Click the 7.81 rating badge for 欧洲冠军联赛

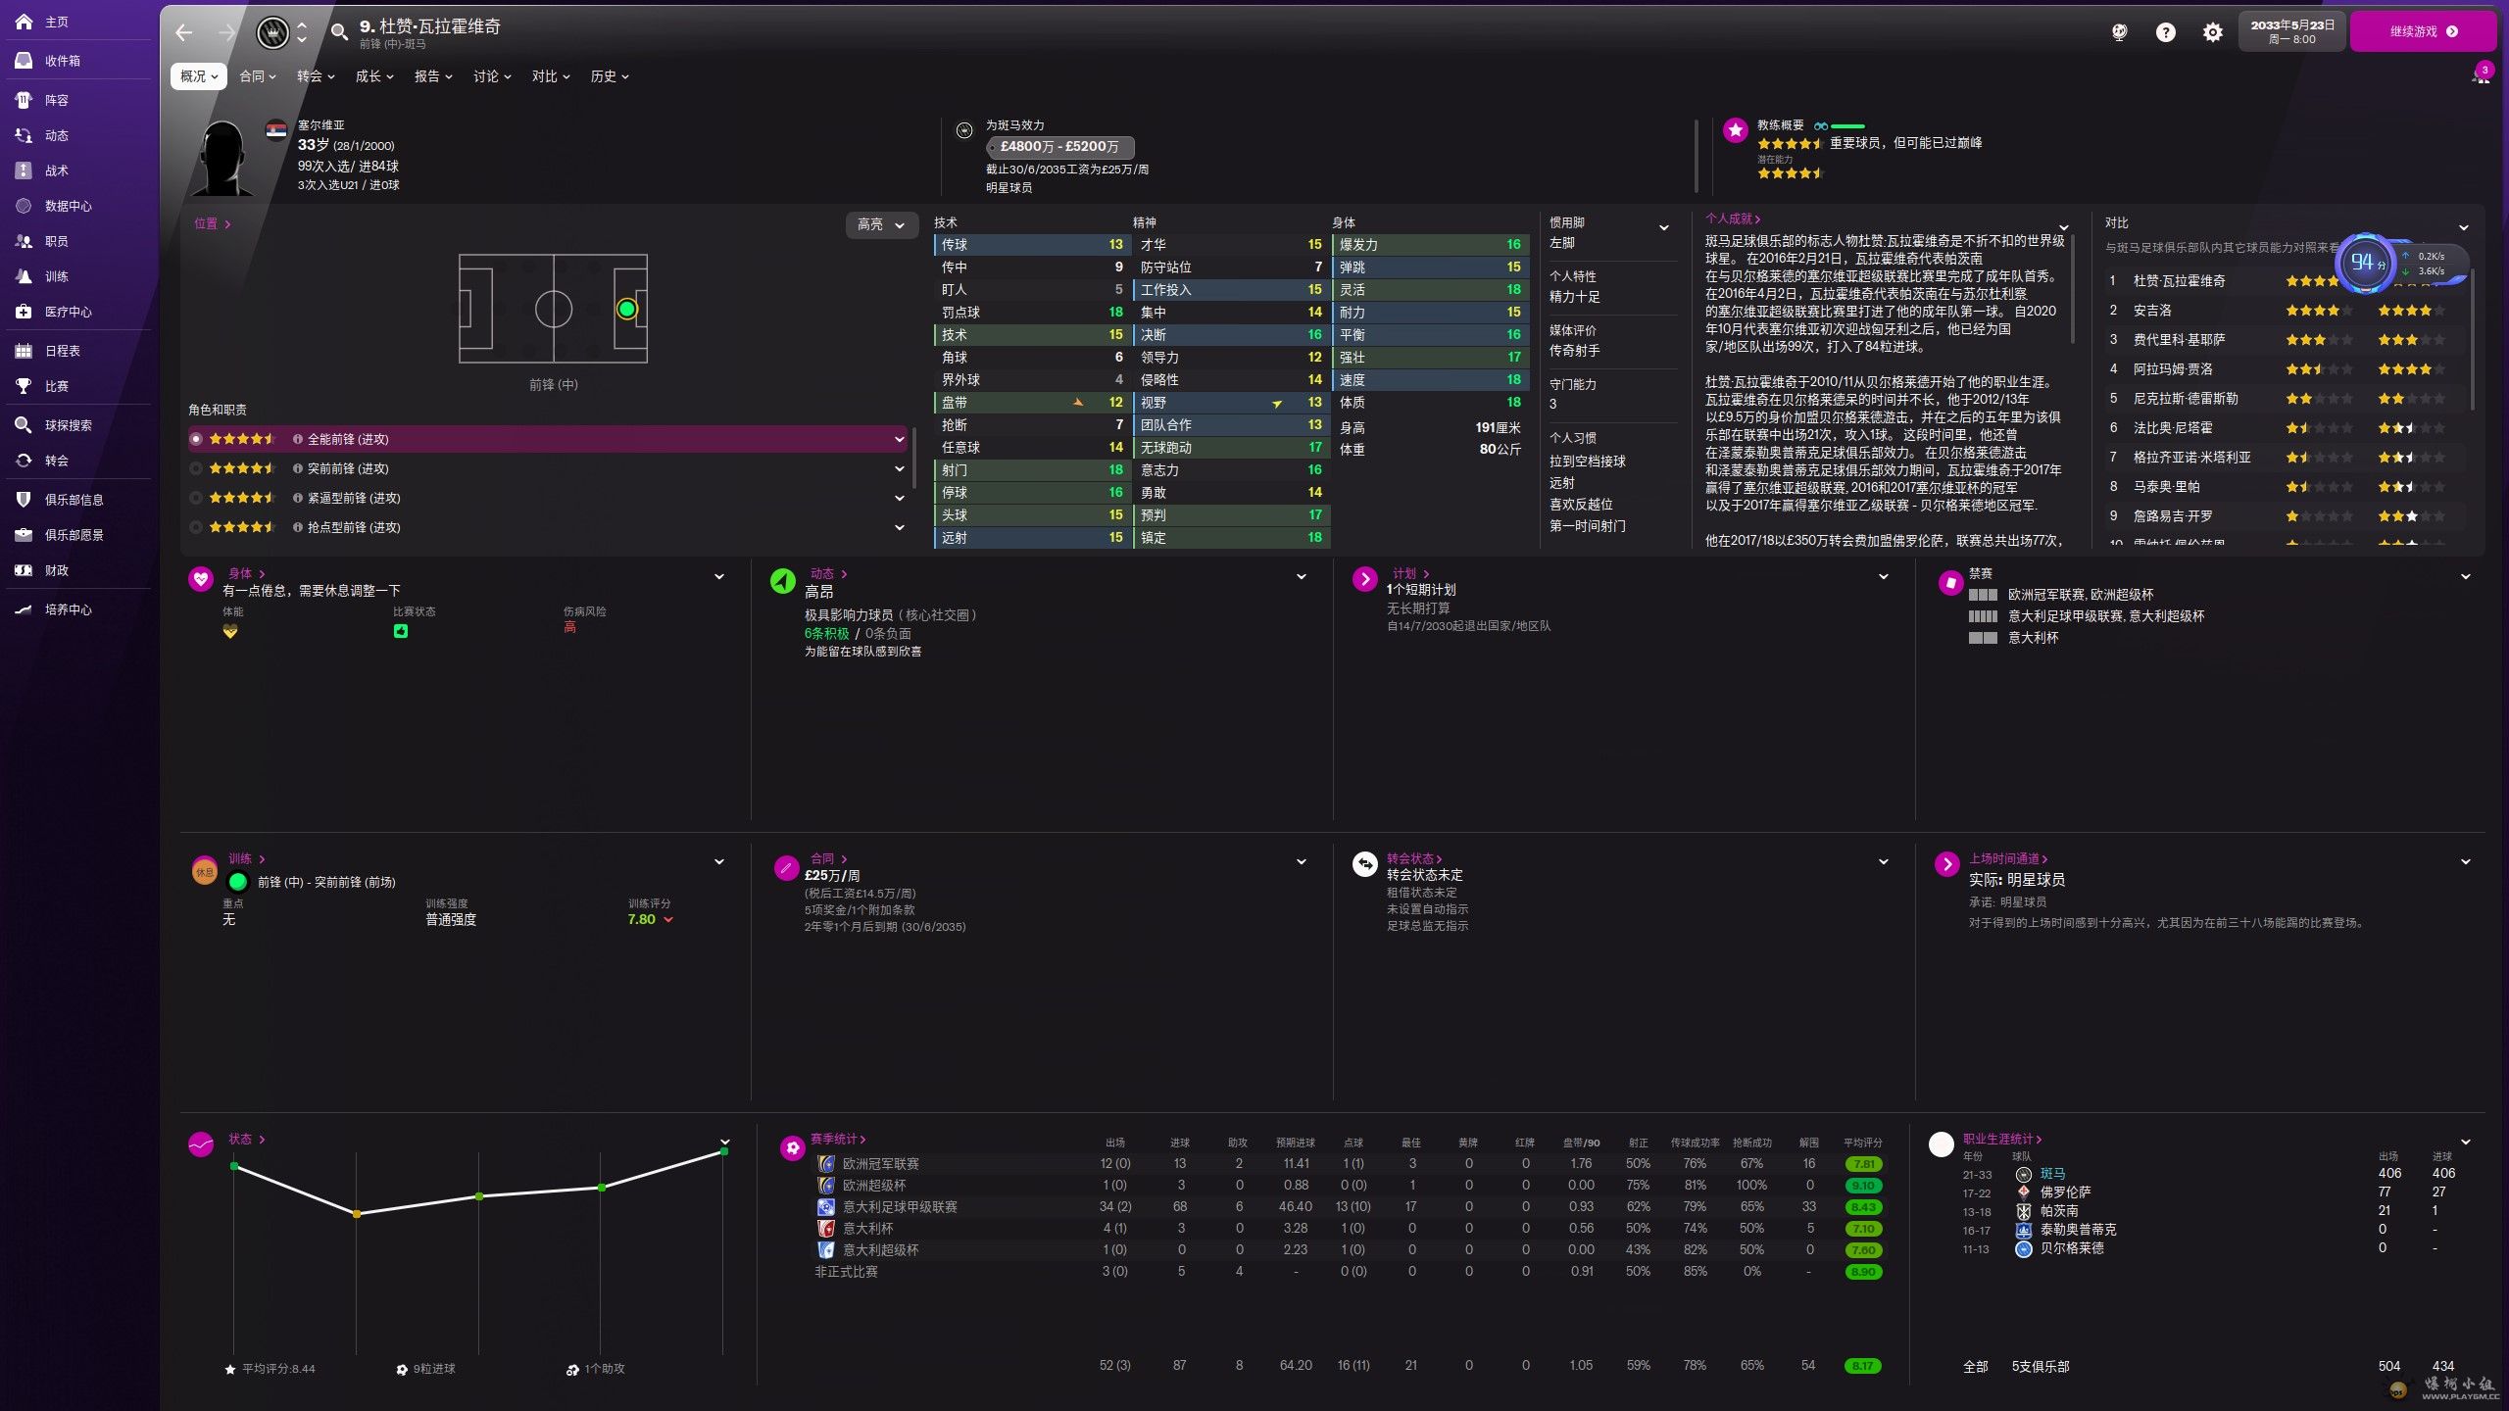pyautogui.click(x=1862, y=1164)
